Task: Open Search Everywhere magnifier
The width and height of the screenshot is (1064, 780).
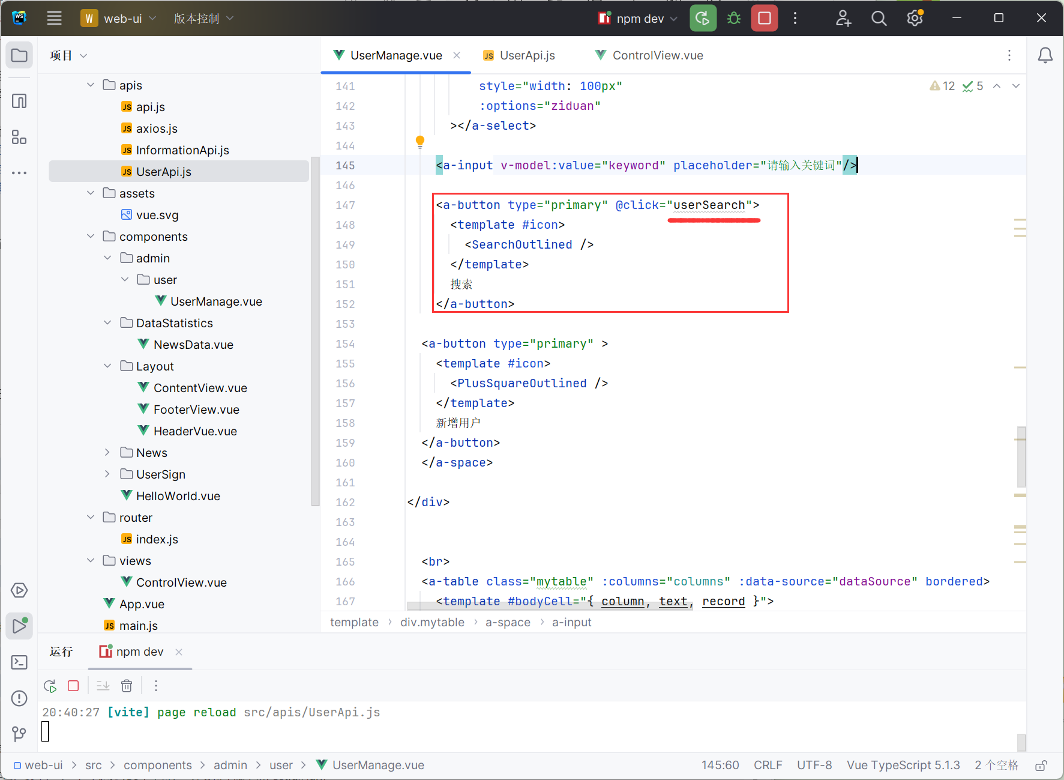Action: point(879,19)
